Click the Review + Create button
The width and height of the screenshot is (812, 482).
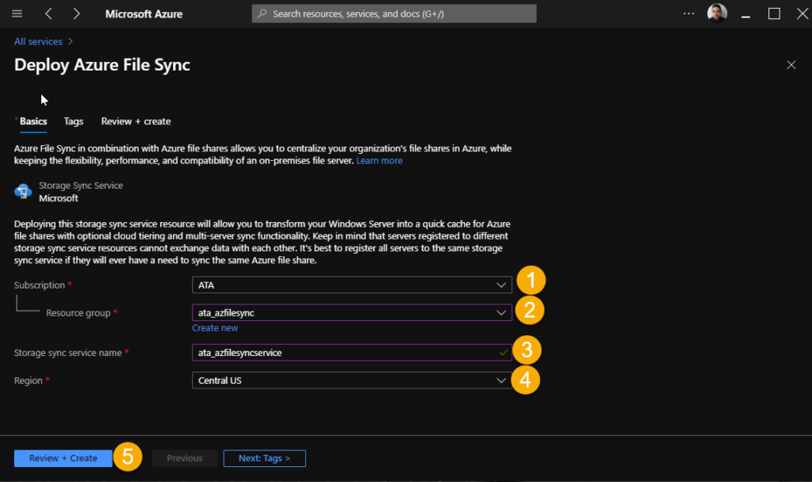click(x=63, y=457)
